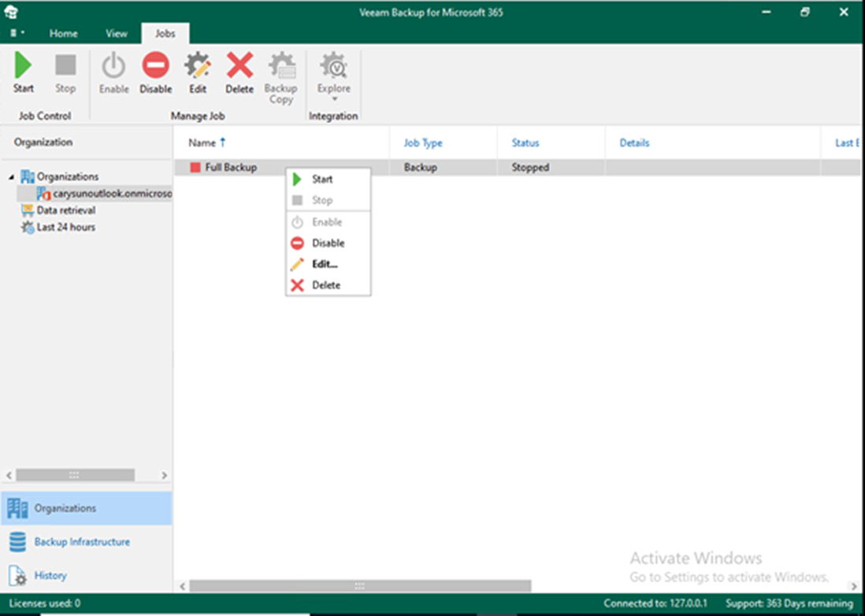Choose Disable from the context menu
This screenshot has height=616, width=865.
click(329, 243)
